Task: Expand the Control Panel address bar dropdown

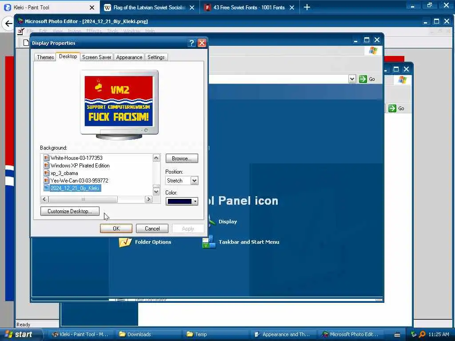Action: coord(352,79)
